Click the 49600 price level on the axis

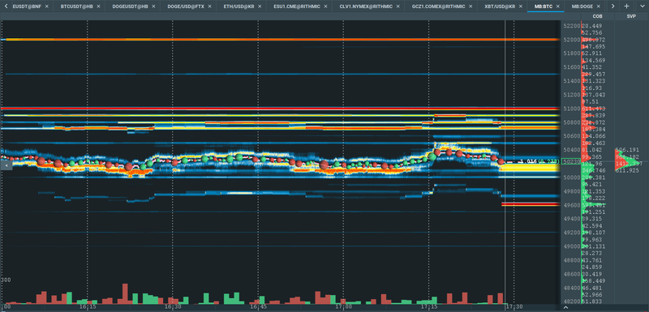[572, 205]
